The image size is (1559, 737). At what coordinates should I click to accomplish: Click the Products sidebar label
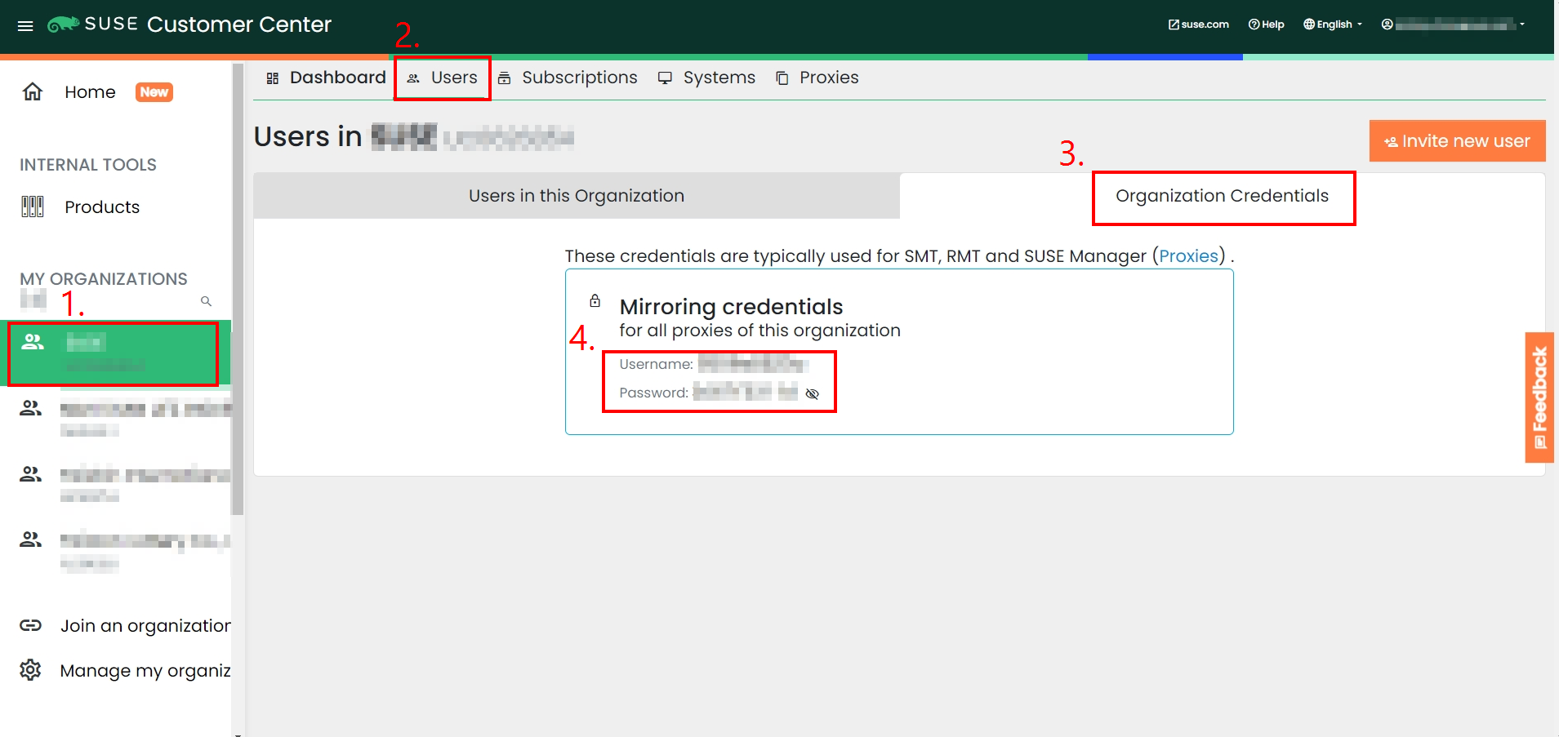tap(102, 207)
